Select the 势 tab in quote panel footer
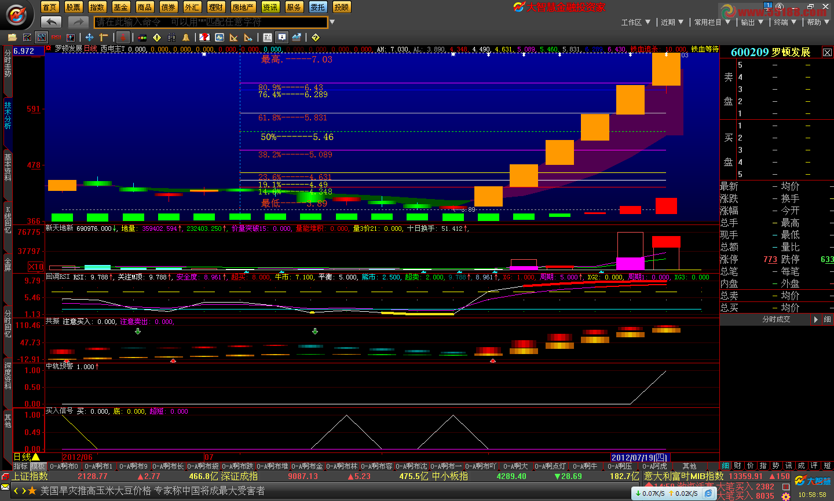Screen dimensions: 834x501 776,466
